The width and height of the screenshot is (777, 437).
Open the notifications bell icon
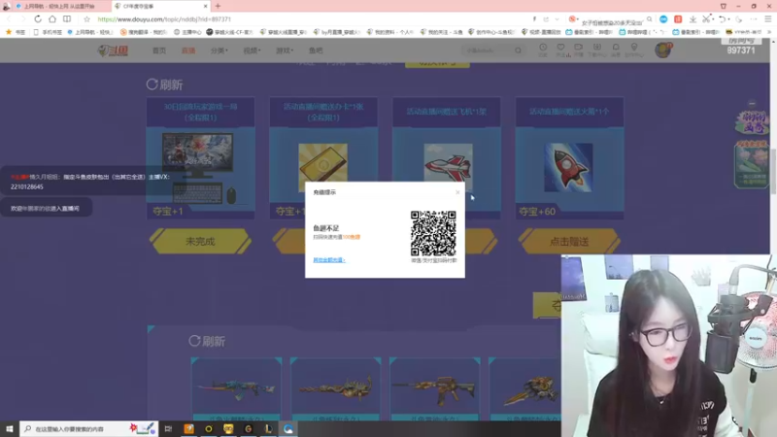pos(616,50)
